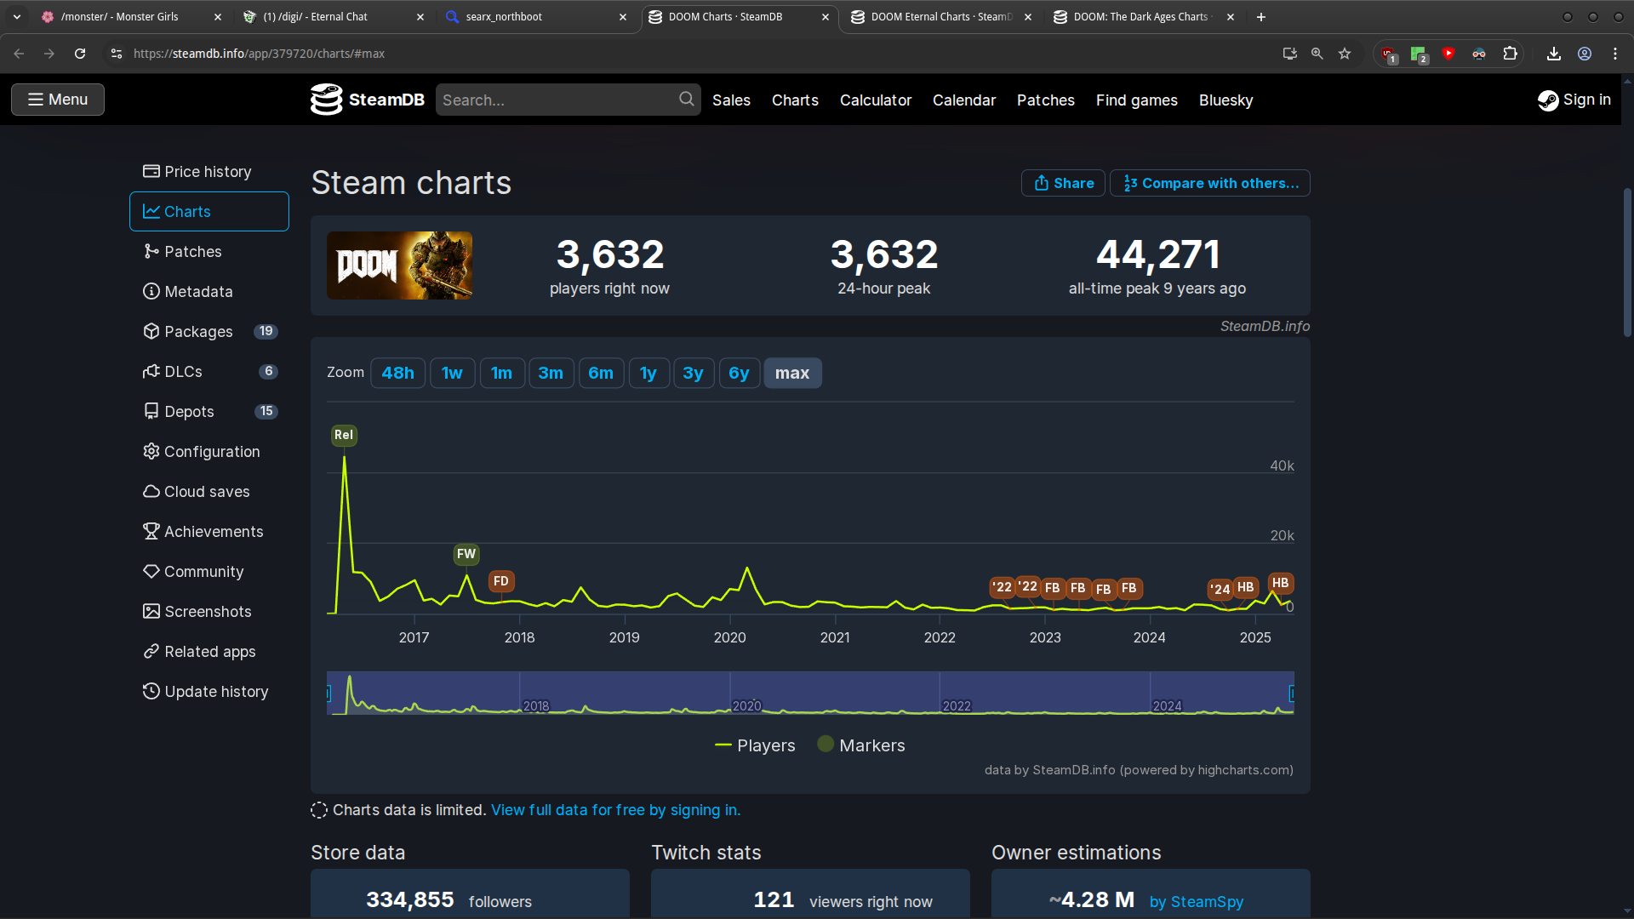Open the Sales nav item

[x=731, y=100]
